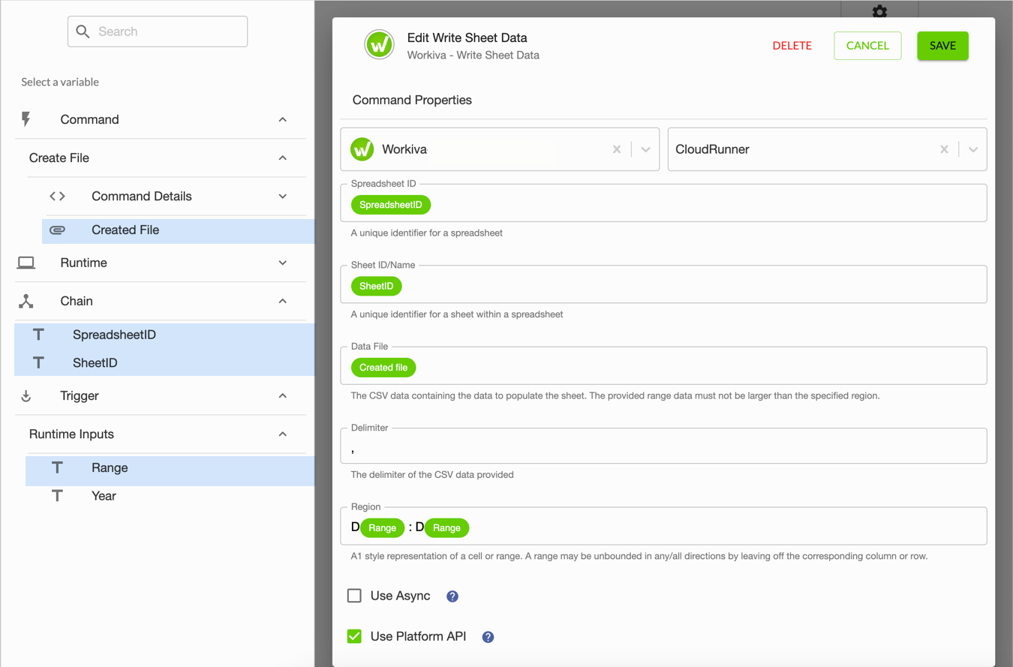Expand the Runtime section
Viewport: 1013px width, 667px height.
(283, 263)
